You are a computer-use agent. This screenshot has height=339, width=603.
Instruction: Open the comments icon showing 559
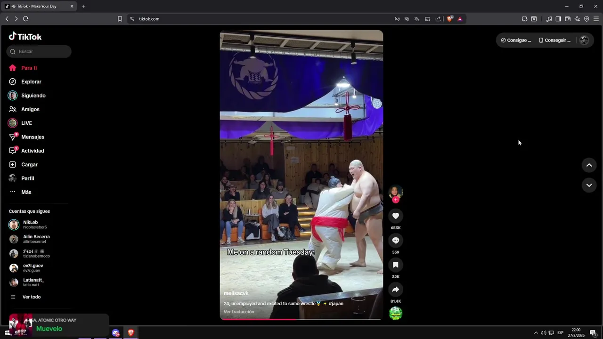(396, 241)
